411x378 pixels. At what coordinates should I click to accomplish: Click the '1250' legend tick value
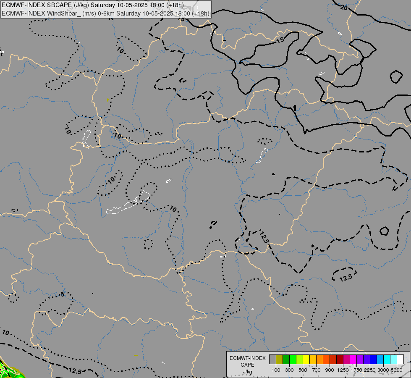[343, 370]
